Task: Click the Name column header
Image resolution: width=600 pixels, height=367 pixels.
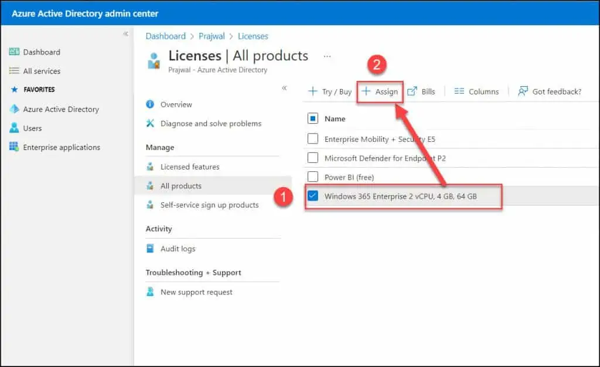Action: pos(335,118)
